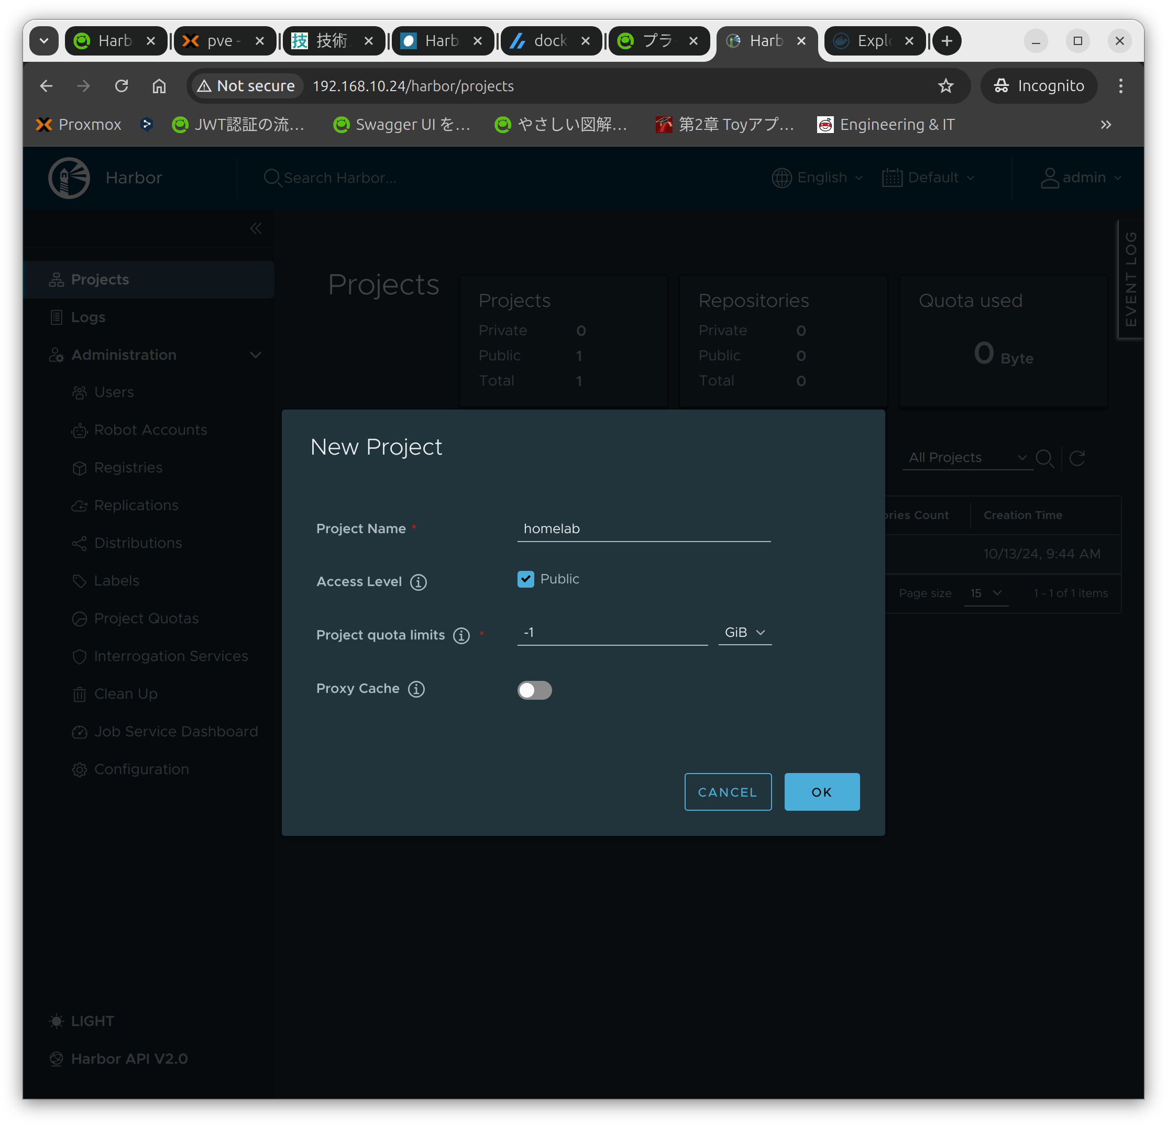This screenshot has width=1167, height=1125.
Task: Open the All Projects filter dropdown
Action: click(967, 458)
